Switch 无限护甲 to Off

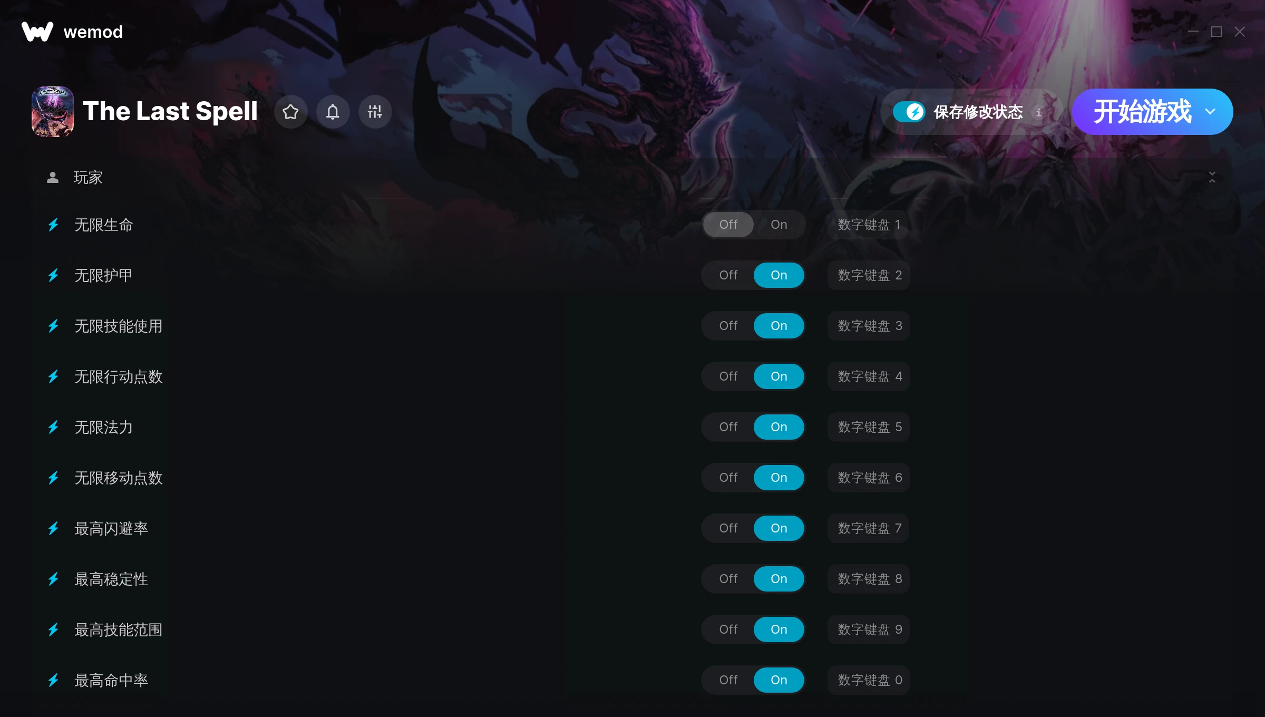coord(728,275)
